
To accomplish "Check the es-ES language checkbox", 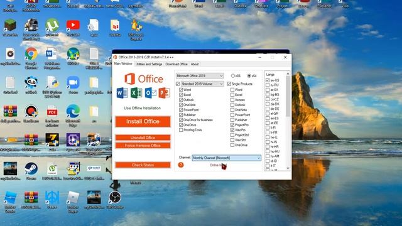I will pyautogui.click(x=268, y=119).
